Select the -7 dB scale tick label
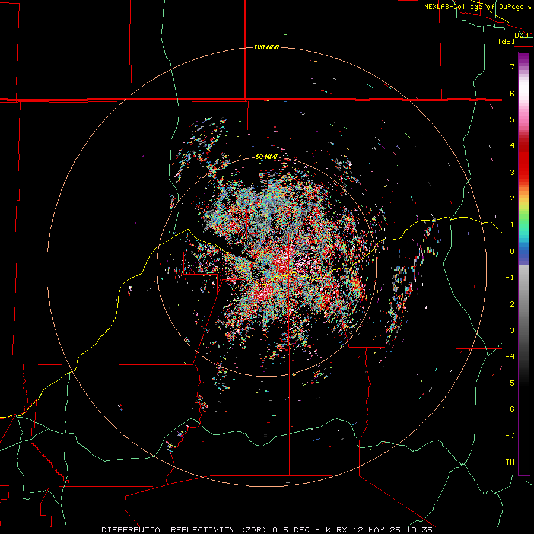The width and height of the screenshot is (534, 534). coord(510,436)
